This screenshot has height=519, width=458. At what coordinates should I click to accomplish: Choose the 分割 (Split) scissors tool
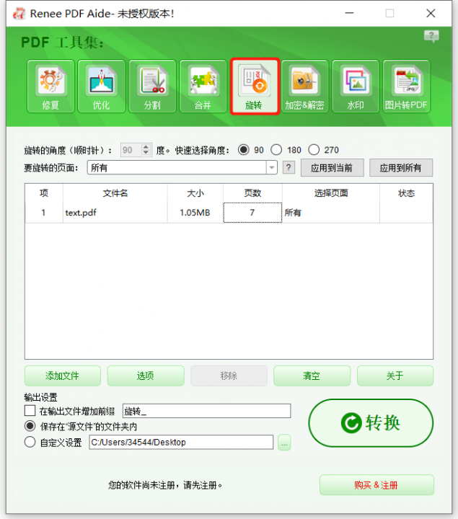[152, 86]
